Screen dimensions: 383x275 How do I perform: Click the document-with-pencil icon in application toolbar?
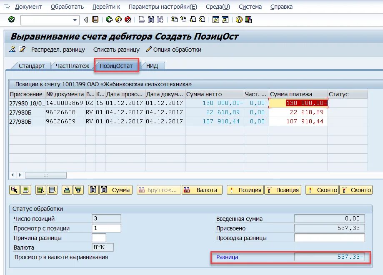[x=22, y=49]
